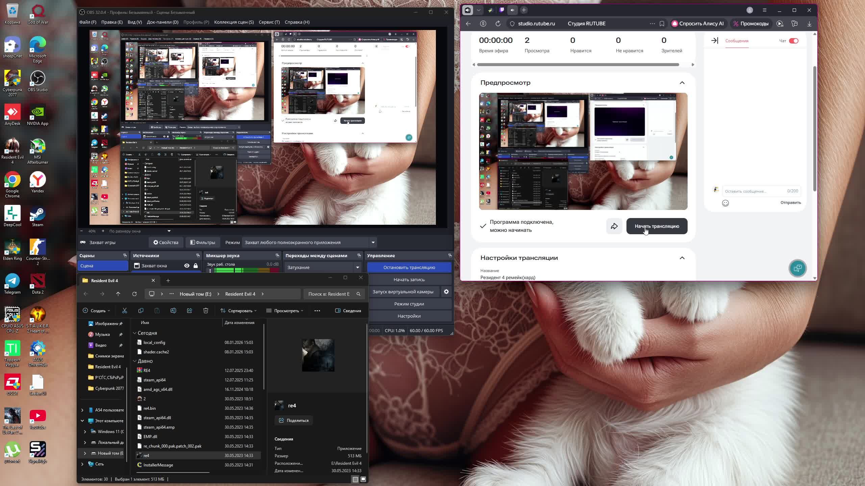Toggle the Чат switch off
The width and height of the screenshot is (865, 486).
pos(793,41)
